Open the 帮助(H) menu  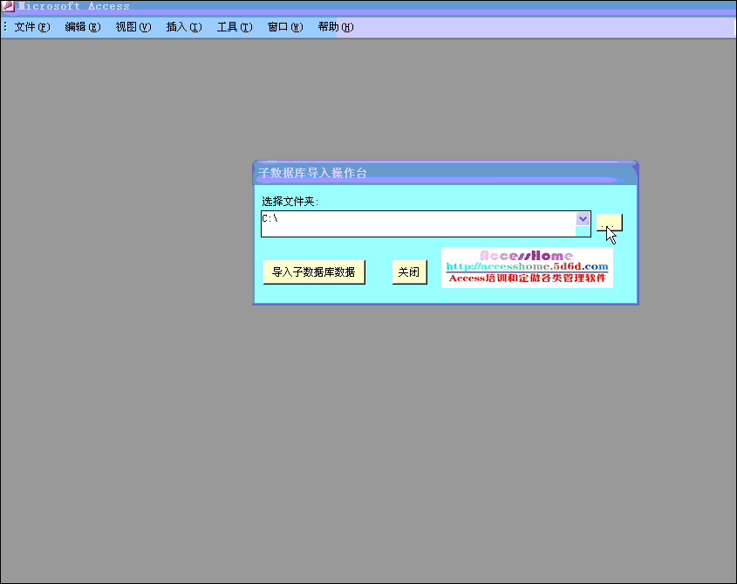(336, 27)
